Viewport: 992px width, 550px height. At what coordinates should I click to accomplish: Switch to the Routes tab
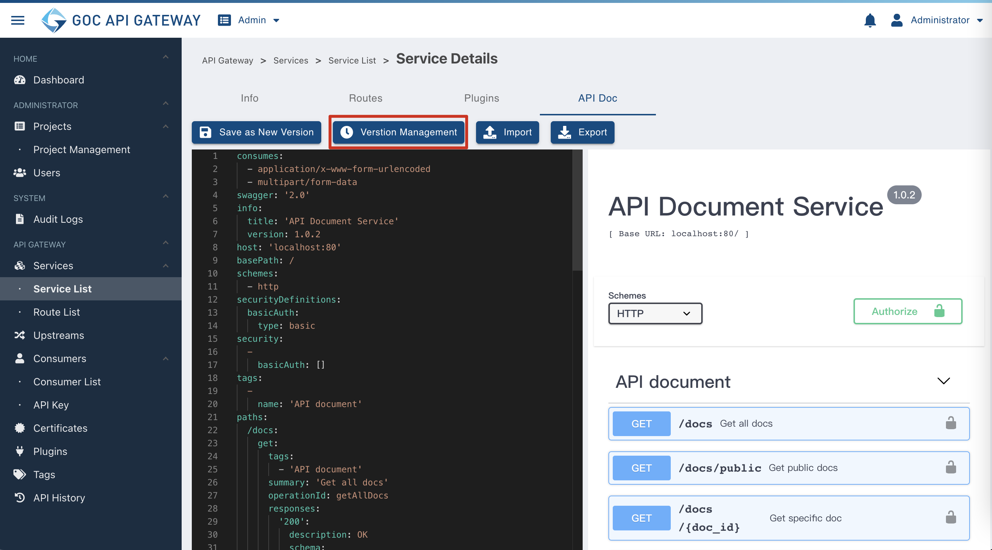(365, 98)
